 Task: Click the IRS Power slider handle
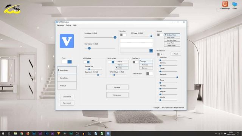click(151, 36)
